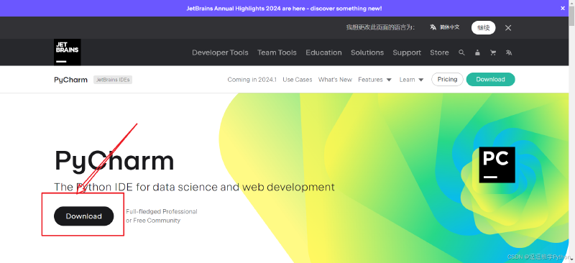575x263 pixels.
Task: Click the black Download button under PyCharm heading
Action: coord(83,216)
